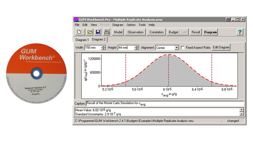Click the GUM Workbench title bar app icon

tap(76, 19)
